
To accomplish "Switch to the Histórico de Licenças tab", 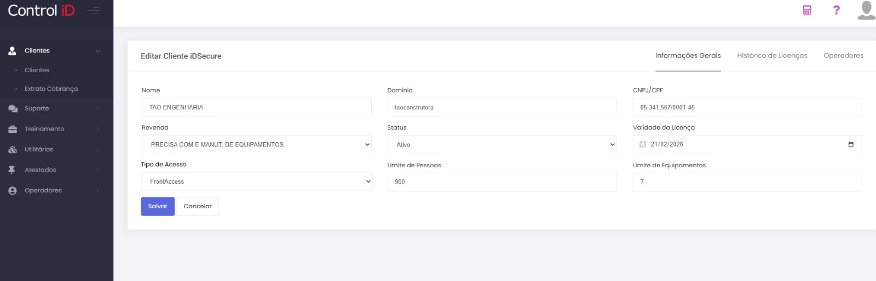I will point(772,56).
